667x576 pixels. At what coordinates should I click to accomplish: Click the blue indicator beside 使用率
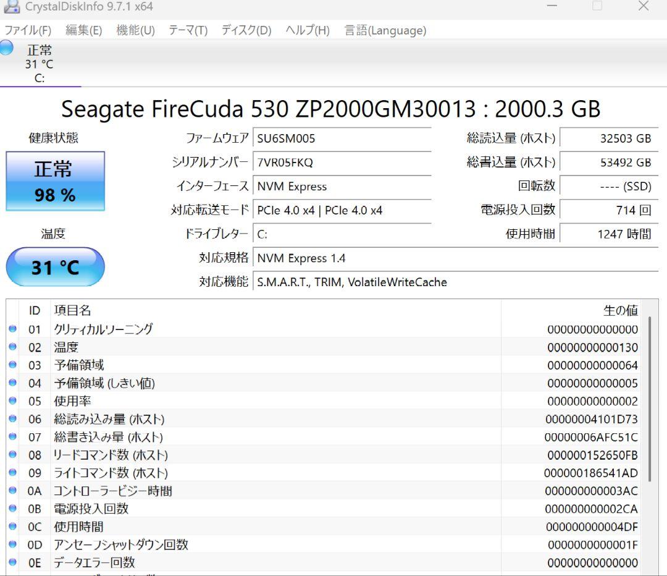coord(12,401)
